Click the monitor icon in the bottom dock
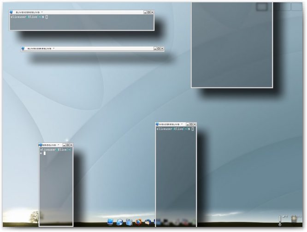The image size is (307, 232). 111,222
